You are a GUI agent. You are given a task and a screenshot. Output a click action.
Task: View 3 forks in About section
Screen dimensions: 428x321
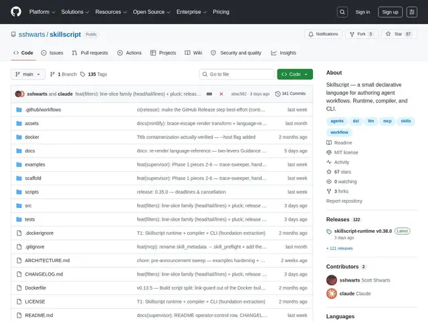tap(337, 191)
